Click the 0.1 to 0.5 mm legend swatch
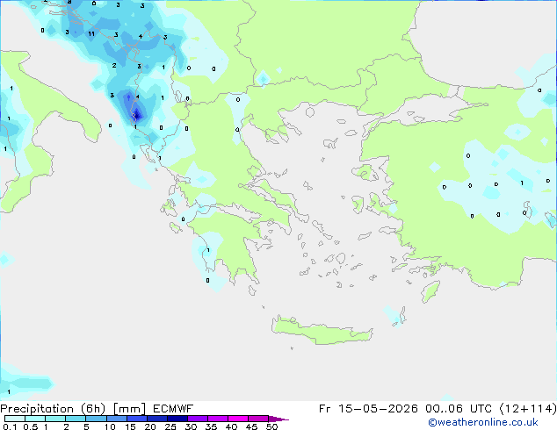This screenshot has width=557, height=430. [x=15, y=419]
